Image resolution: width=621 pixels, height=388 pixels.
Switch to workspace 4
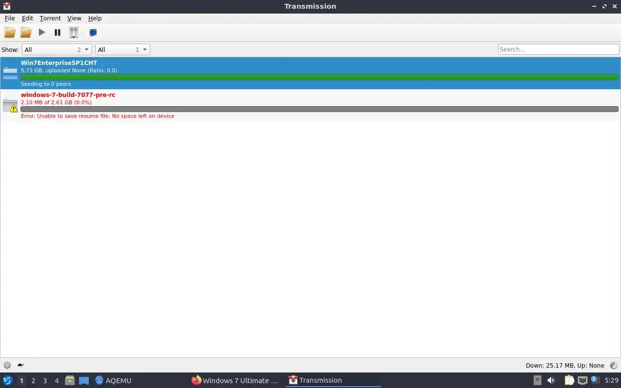coord(56,381)
